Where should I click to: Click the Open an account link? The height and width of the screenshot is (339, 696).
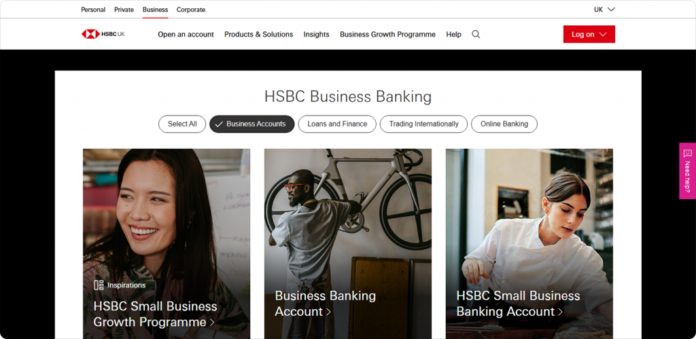[x=186, y=34]
